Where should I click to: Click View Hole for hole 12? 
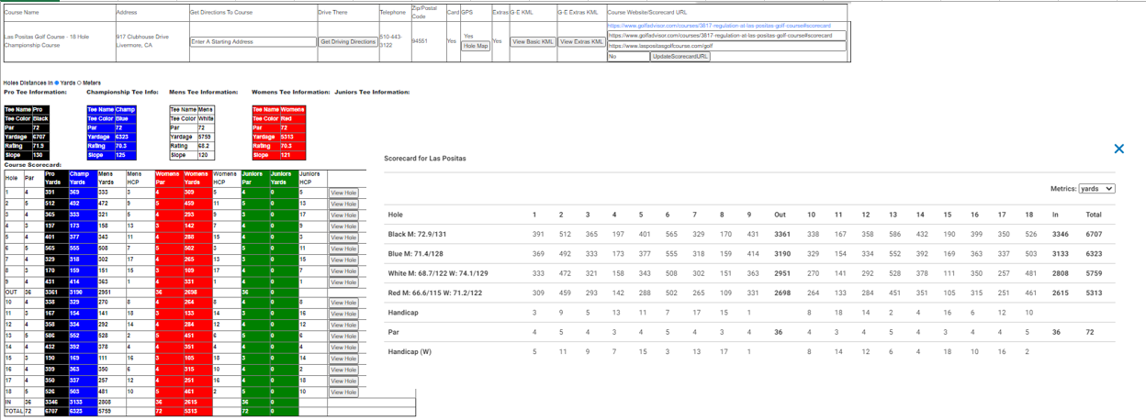click(x=343, y=325)
